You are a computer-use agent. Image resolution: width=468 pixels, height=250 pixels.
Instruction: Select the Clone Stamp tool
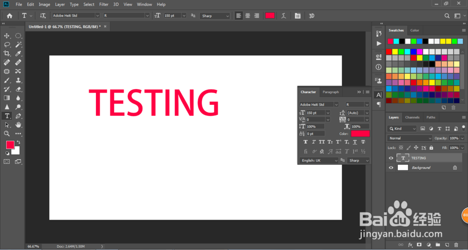point(18,81)
